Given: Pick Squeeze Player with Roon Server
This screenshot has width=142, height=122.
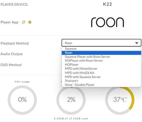Looking at the screenshot, I should tap(101, 57).
